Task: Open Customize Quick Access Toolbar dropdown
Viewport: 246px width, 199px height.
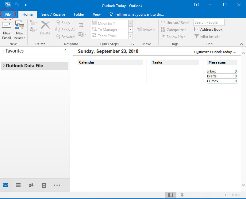Action: (25, 5)
